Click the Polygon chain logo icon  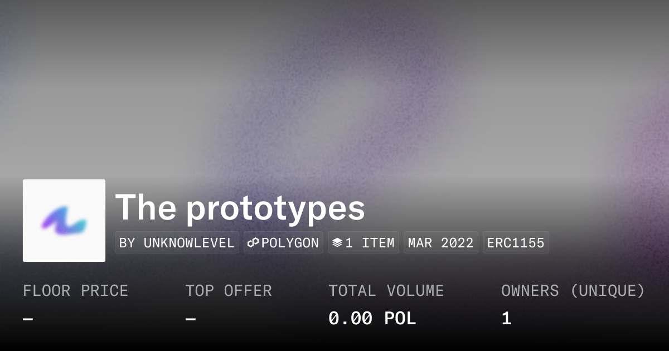click(x=254, y=243)
